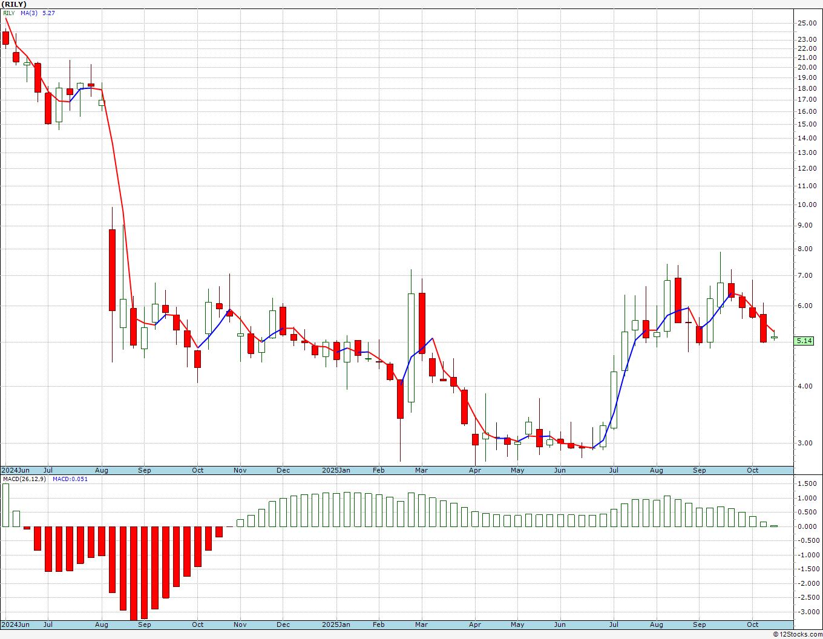Screen dimensions: 823x639
Task: Select Mar on the price chart time axis
Action: [x=421, y=470]
